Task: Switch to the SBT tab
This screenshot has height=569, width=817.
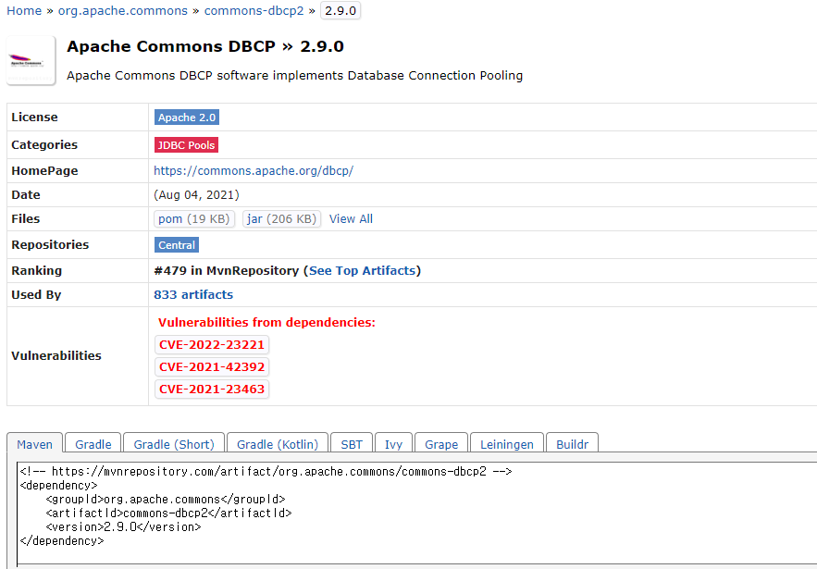Action: [x=352, y=444]
